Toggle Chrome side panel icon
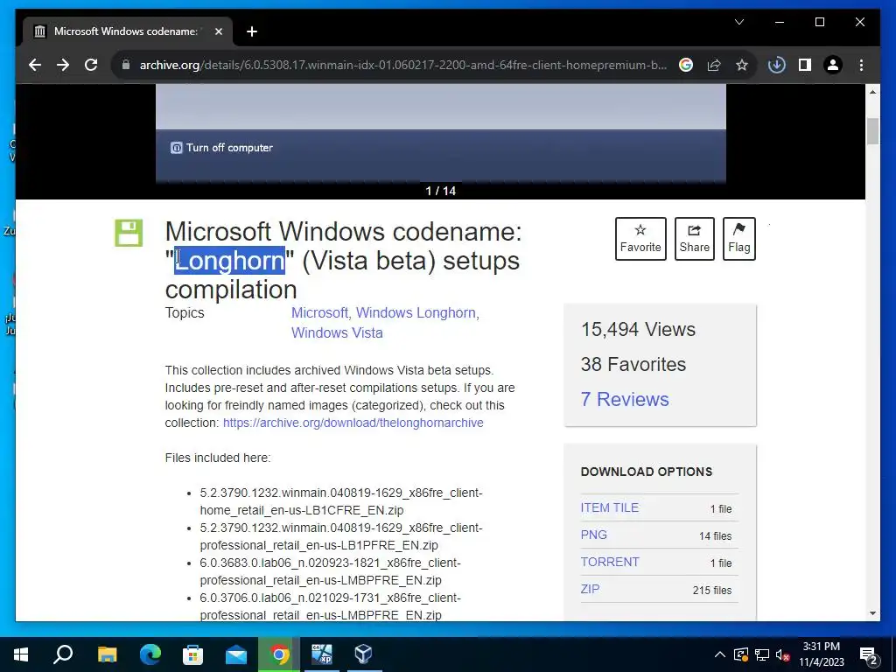Viewport: 896px width, 672px height. [x=805, y=65]
